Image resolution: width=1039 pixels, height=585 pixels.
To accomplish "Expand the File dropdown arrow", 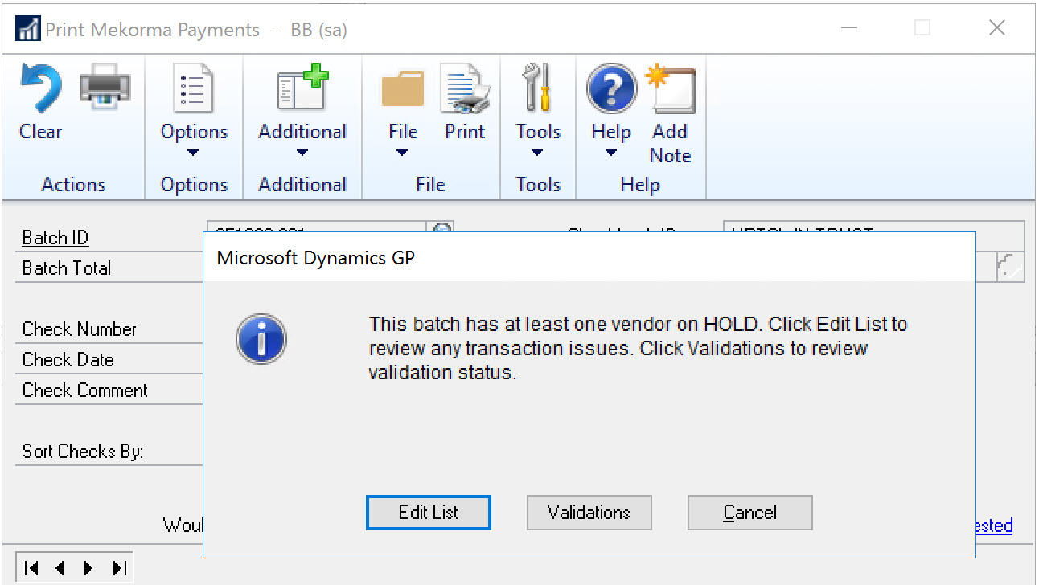I will [403, 153].
